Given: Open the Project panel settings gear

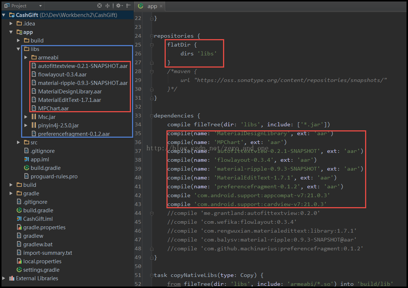Looking at the screenshot, I should click(x=119, y=6).
